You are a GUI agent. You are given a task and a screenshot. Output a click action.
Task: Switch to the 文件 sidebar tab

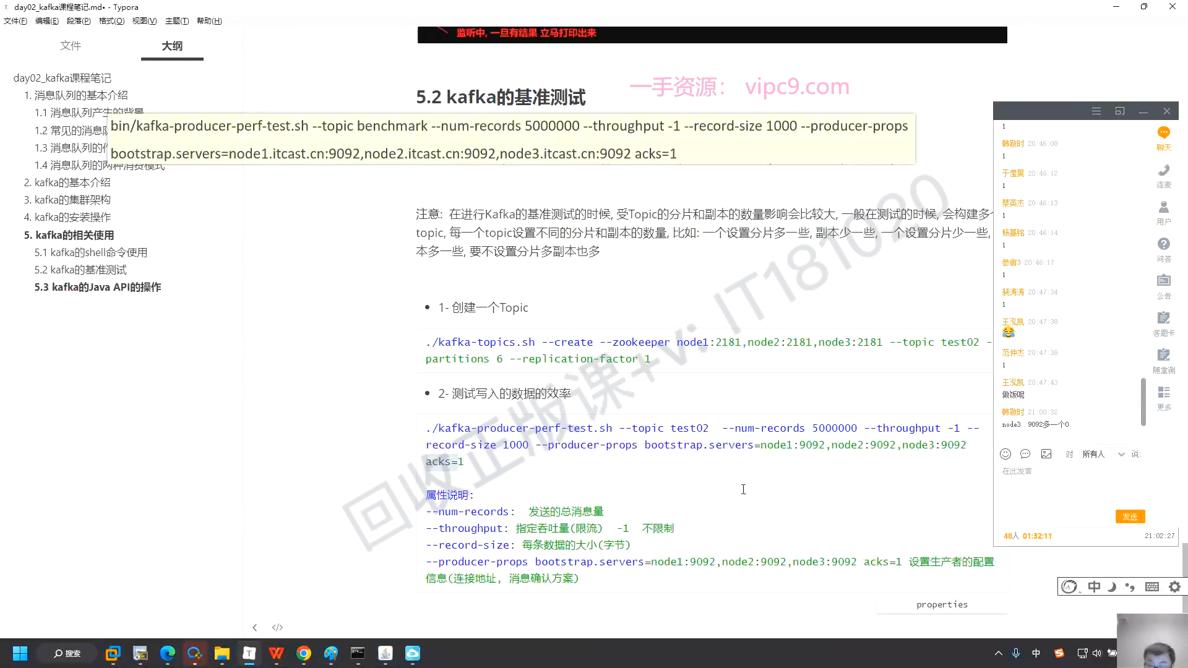tap(71, 46)
